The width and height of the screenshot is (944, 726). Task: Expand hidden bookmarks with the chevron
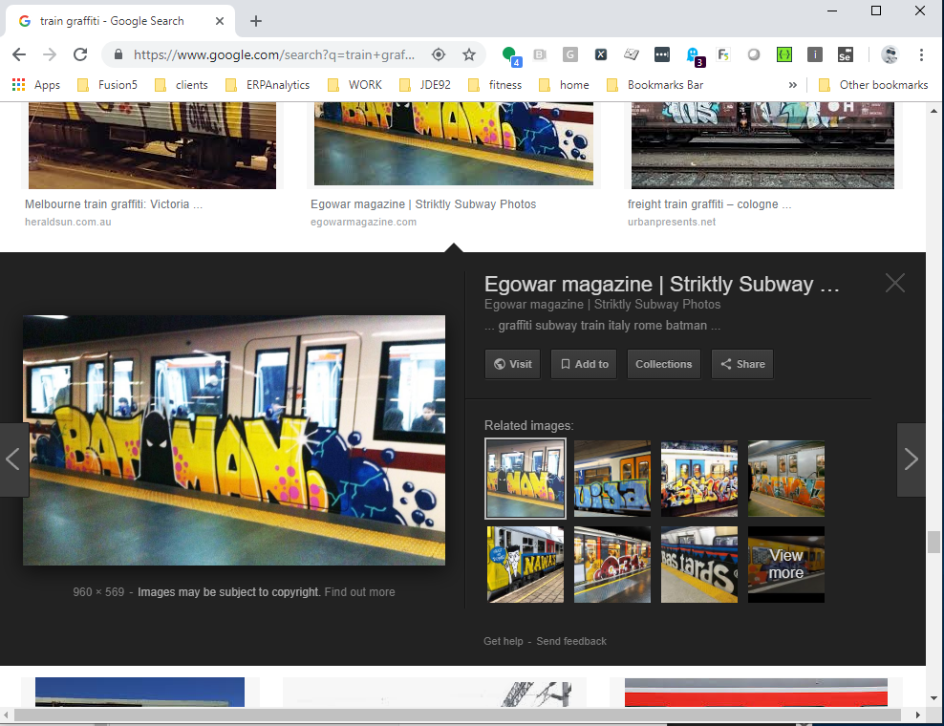tap(792, 85)
